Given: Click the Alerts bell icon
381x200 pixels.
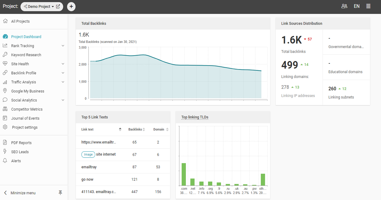Looking at the screenshot, I should 5,161.
